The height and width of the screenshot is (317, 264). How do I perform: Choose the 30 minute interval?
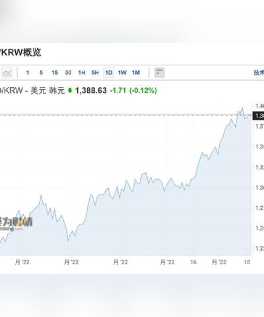tap(68, 72)
